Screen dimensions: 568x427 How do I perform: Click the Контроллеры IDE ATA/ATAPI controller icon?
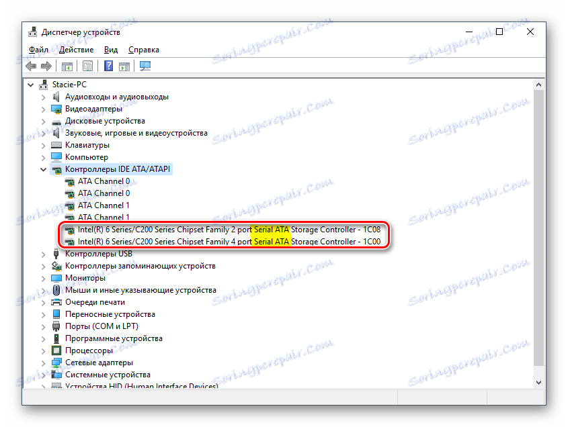pos(56,169)
